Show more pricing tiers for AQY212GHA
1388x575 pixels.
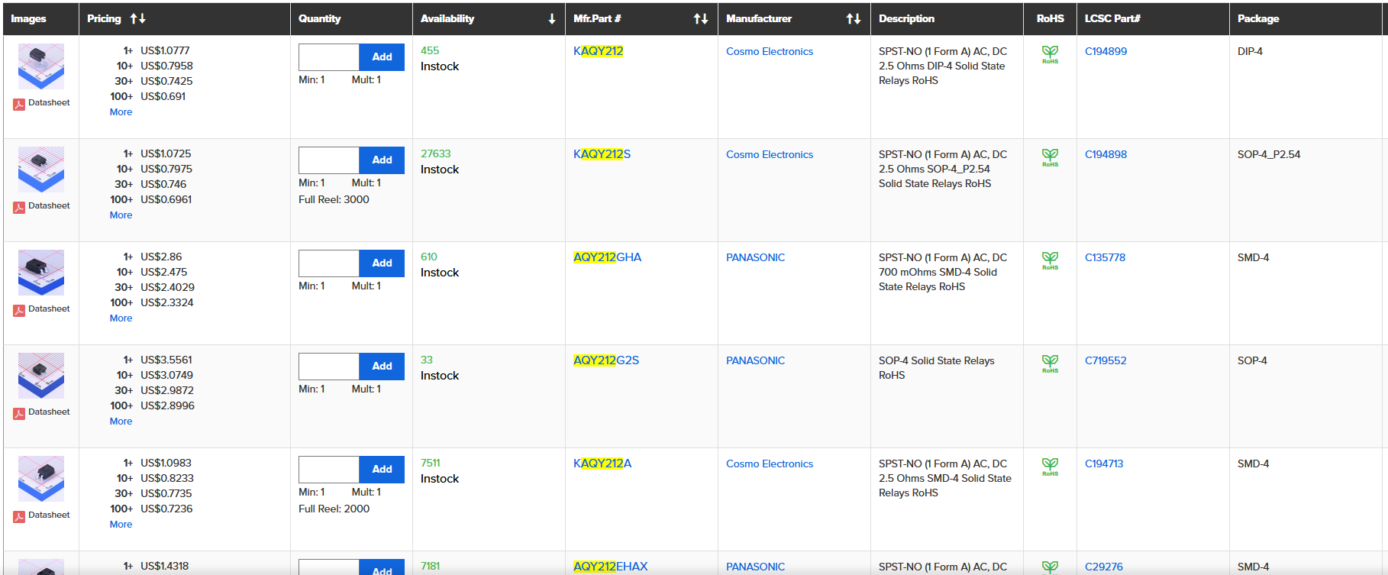121,318
